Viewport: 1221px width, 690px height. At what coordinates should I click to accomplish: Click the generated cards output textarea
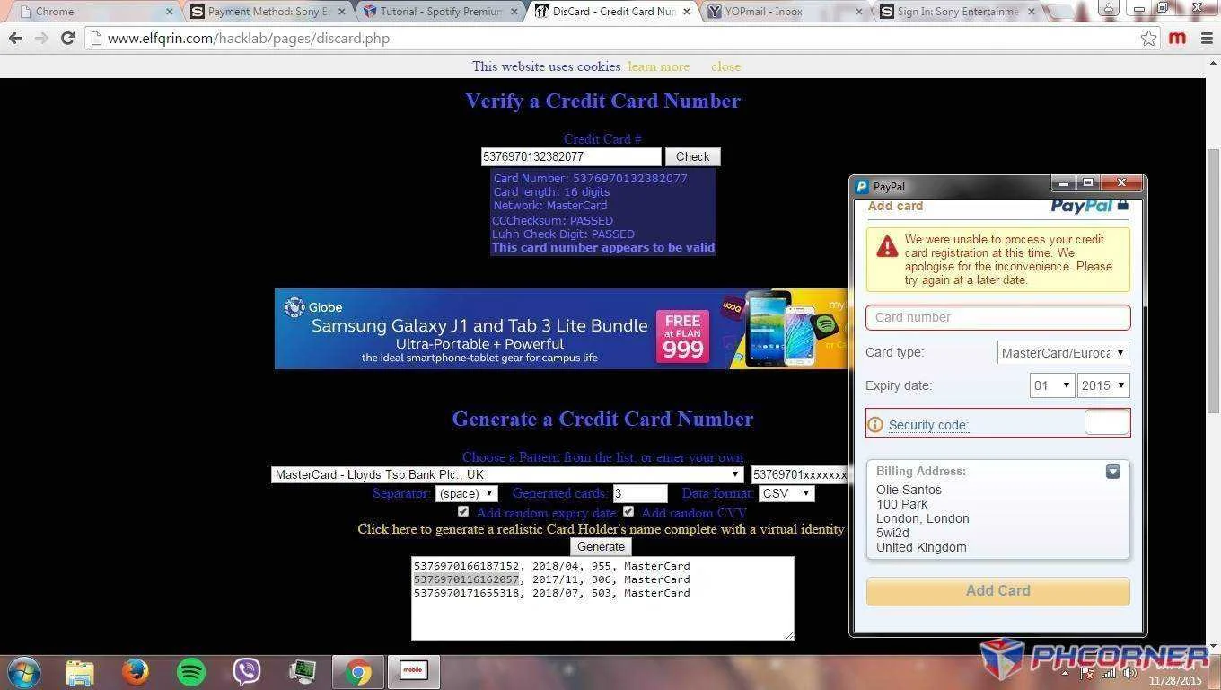(602, 598)
